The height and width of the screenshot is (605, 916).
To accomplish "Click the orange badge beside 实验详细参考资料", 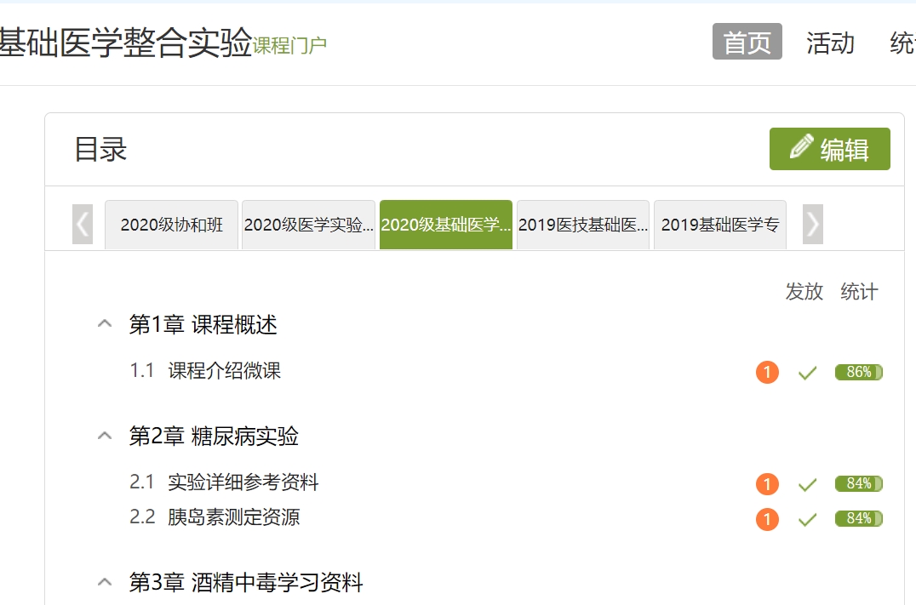I will tap(767, 484).
